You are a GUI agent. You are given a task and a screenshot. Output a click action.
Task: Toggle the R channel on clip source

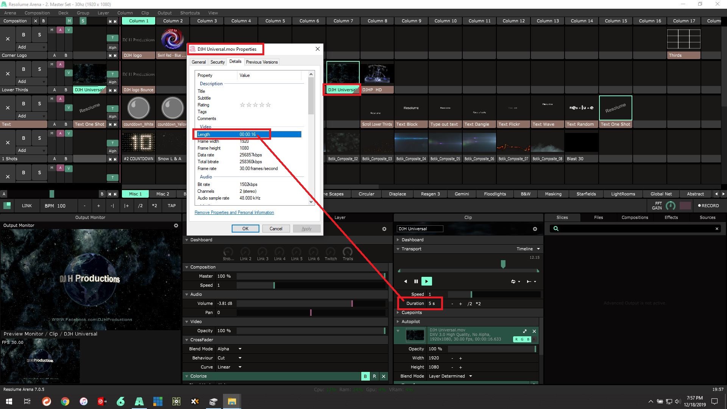click(x=516, y=339)
